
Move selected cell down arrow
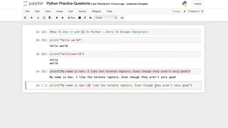pyautogui.click(x=63, y=18)
